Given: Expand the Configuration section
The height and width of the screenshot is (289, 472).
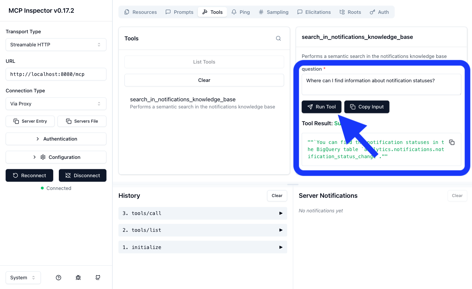Looking at the screenshot, I should 56,157.
